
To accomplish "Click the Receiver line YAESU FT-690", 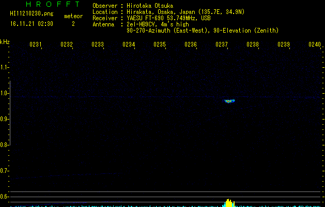I will pyautogui.click(x=151, y=18).
